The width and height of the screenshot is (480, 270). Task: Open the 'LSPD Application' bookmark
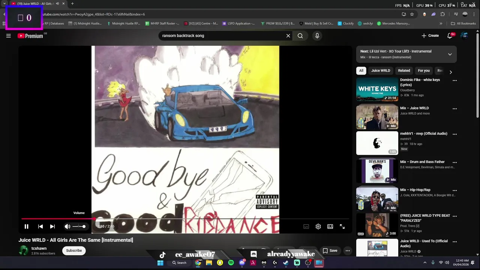[238, 23]
